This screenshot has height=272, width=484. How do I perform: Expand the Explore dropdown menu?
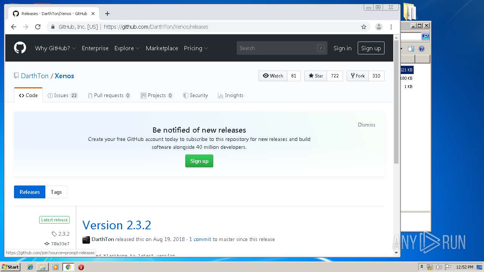click(127, 48)
